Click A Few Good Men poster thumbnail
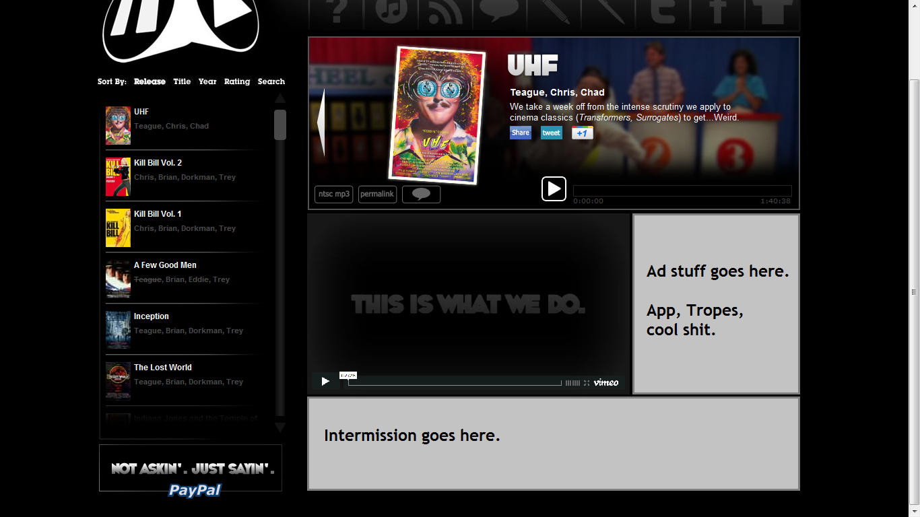 point(118,279)
